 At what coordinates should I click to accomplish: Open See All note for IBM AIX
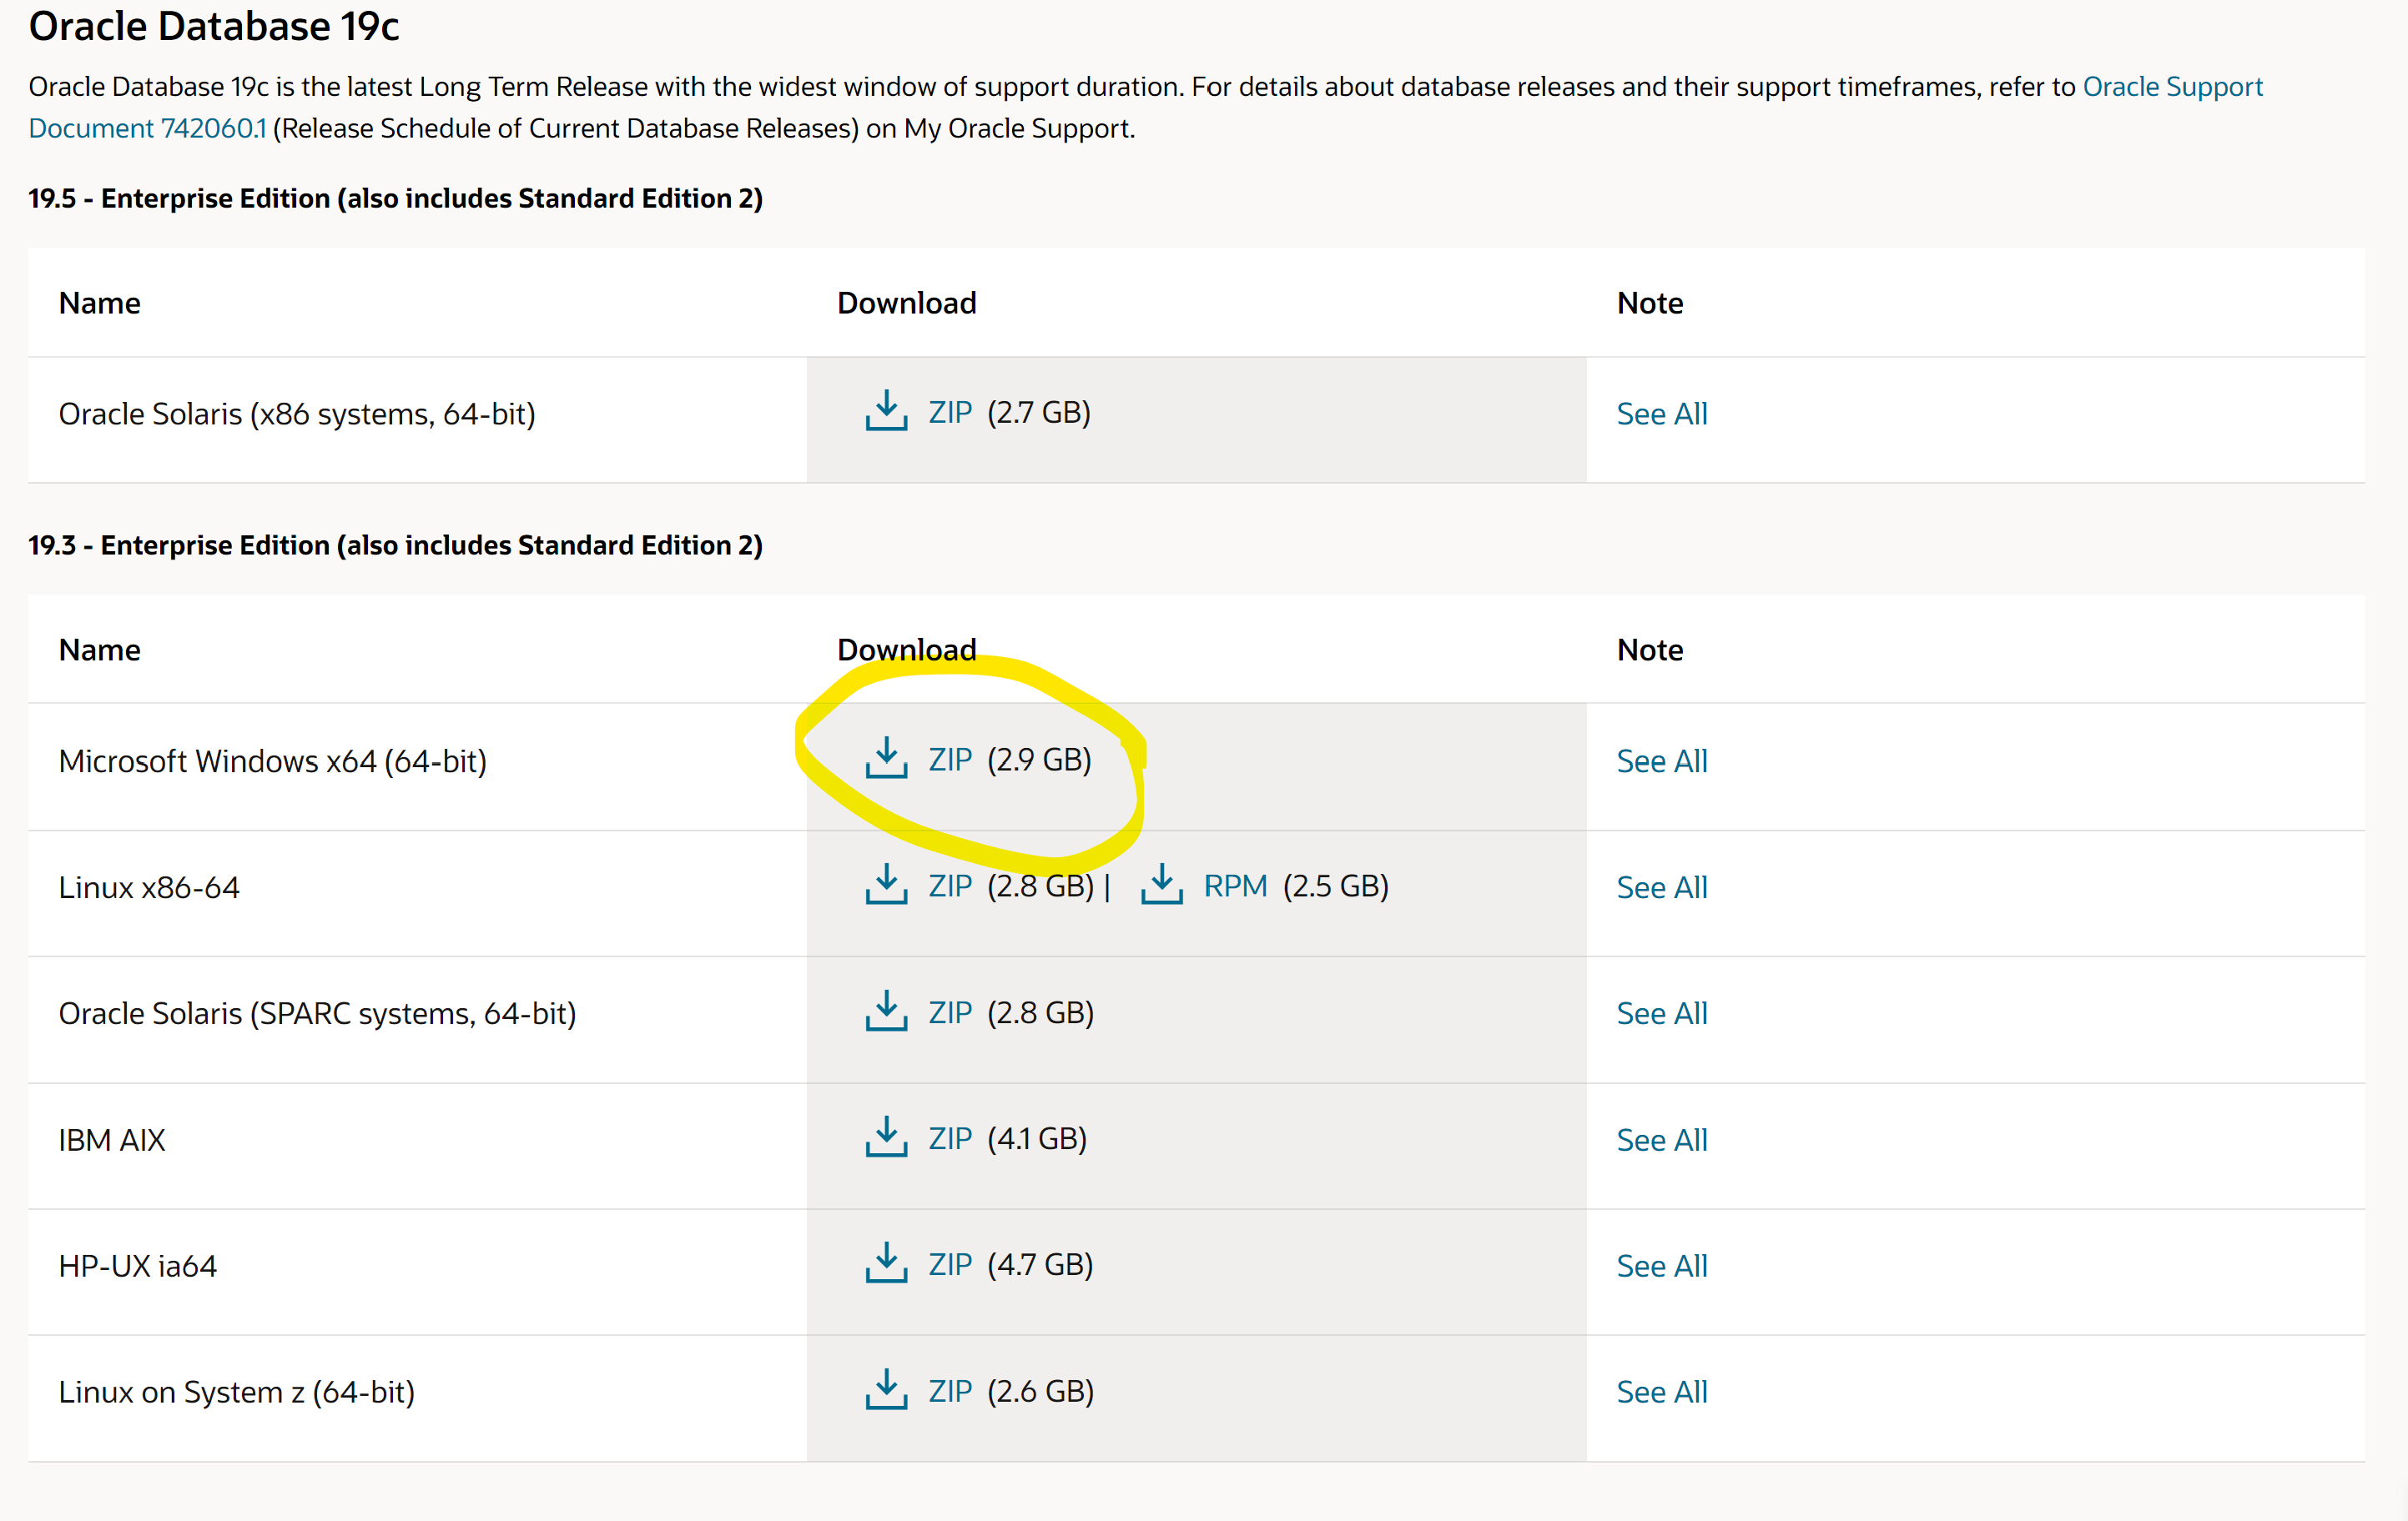click(x=1662, y=1140)
